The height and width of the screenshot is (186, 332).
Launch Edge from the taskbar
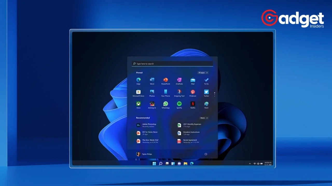click(x=192, y=164)
